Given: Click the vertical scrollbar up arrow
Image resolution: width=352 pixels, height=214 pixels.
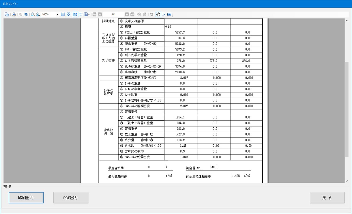Looking at the screenshot, I should click(347, 21).
